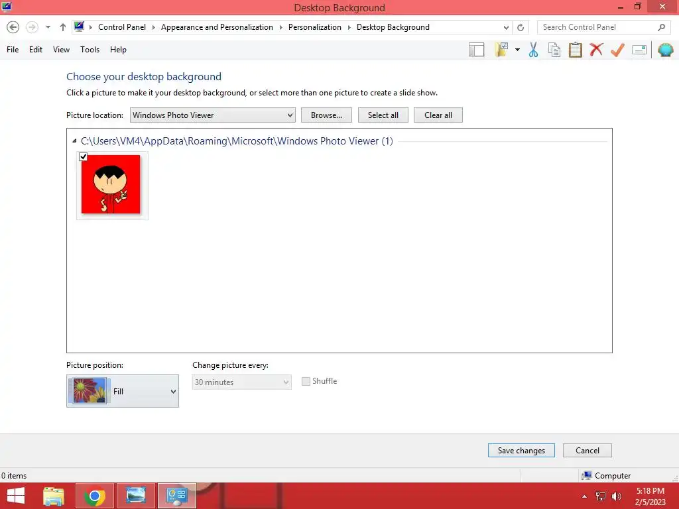Open the Picture position Fill dropdown
This screenshot has width=679, height=509.
click(123, 391)
